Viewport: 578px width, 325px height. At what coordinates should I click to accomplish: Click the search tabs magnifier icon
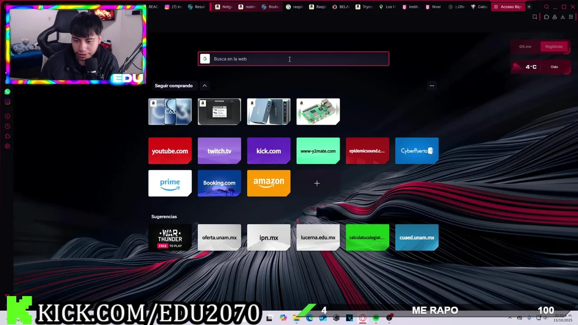546,7
